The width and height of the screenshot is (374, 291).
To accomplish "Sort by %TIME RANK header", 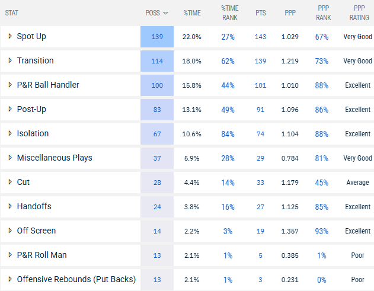I will pos(229,12).
